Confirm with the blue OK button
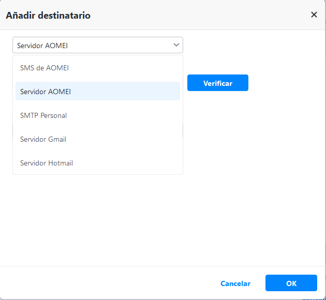326x300 pixels. 291,283
